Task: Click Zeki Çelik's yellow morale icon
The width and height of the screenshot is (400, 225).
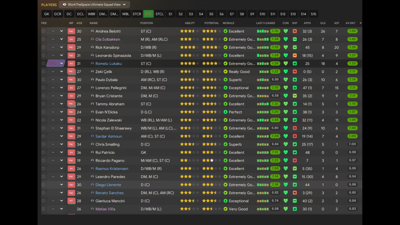Action: pos(225,72)
